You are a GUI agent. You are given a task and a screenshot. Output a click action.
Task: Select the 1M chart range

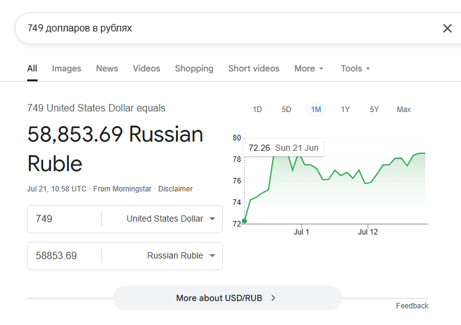pyautogui.click(x=316, y=110)
